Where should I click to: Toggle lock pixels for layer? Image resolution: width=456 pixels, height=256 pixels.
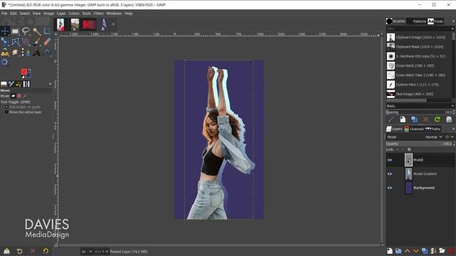tap(398, 149)
